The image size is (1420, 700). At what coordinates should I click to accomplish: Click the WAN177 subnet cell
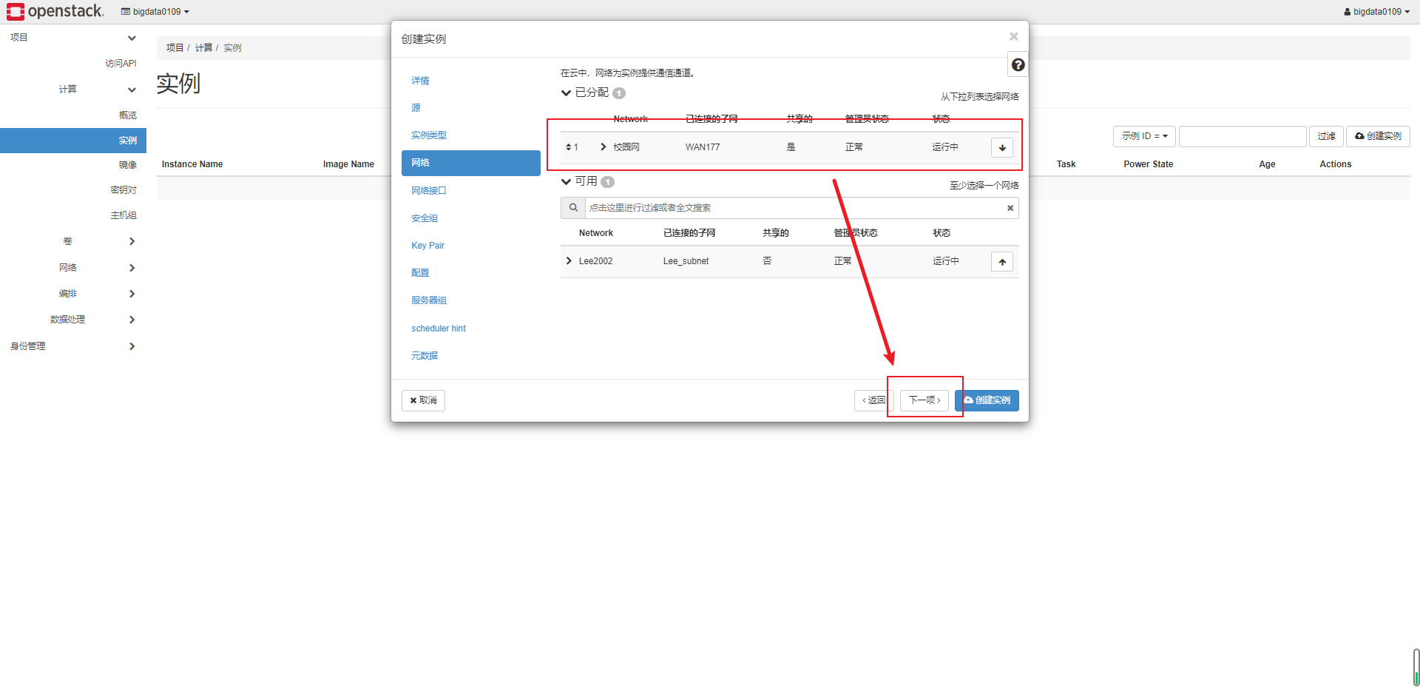(x=703, y=147)
